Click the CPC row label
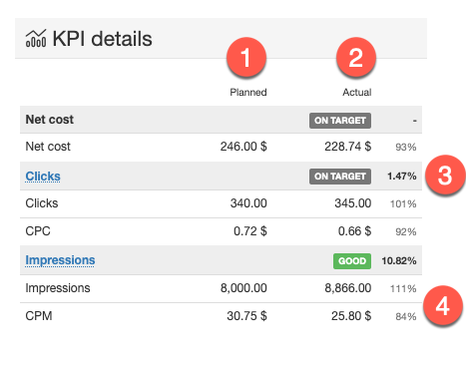Image resolution: width=466 pixels, height=365 pixels. pyautogui.click(x=38, y=231)
